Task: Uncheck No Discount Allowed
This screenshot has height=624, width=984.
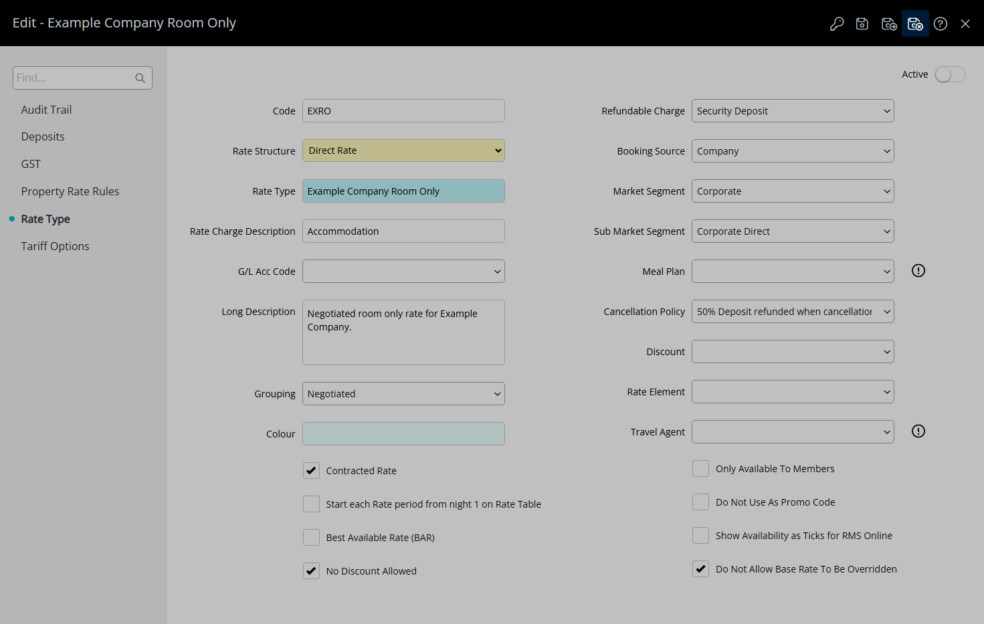Action: pos(311,571)
